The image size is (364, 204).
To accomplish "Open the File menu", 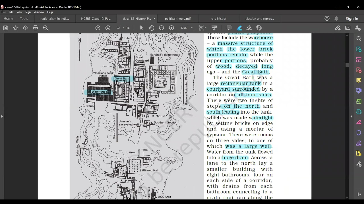I will click(x=4, y=12).
